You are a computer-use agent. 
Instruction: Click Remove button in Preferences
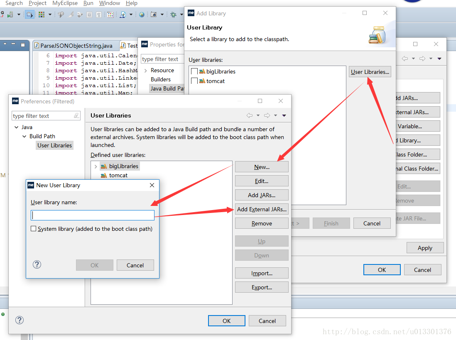pyautogui.click(x=262, y=223)
